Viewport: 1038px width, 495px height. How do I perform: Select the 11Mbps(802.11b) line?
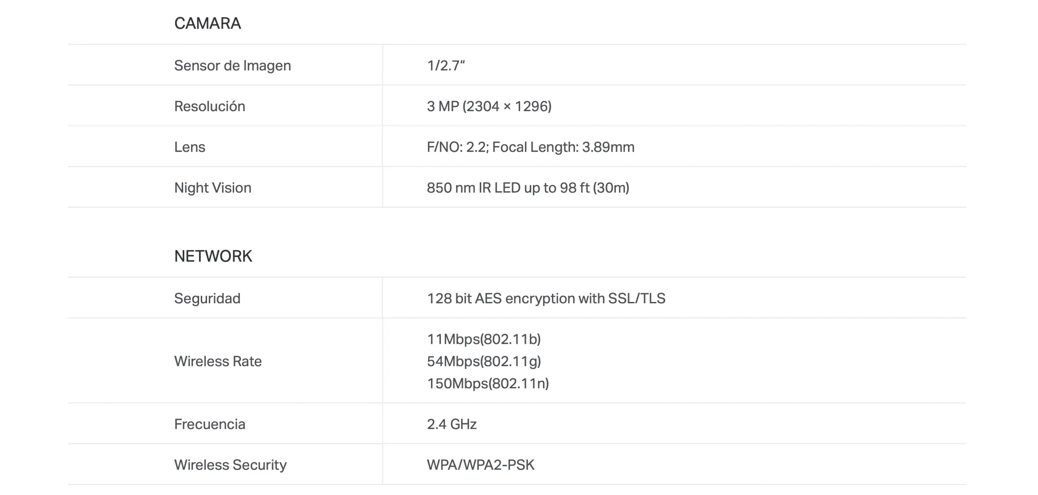[x=484, y=339]
